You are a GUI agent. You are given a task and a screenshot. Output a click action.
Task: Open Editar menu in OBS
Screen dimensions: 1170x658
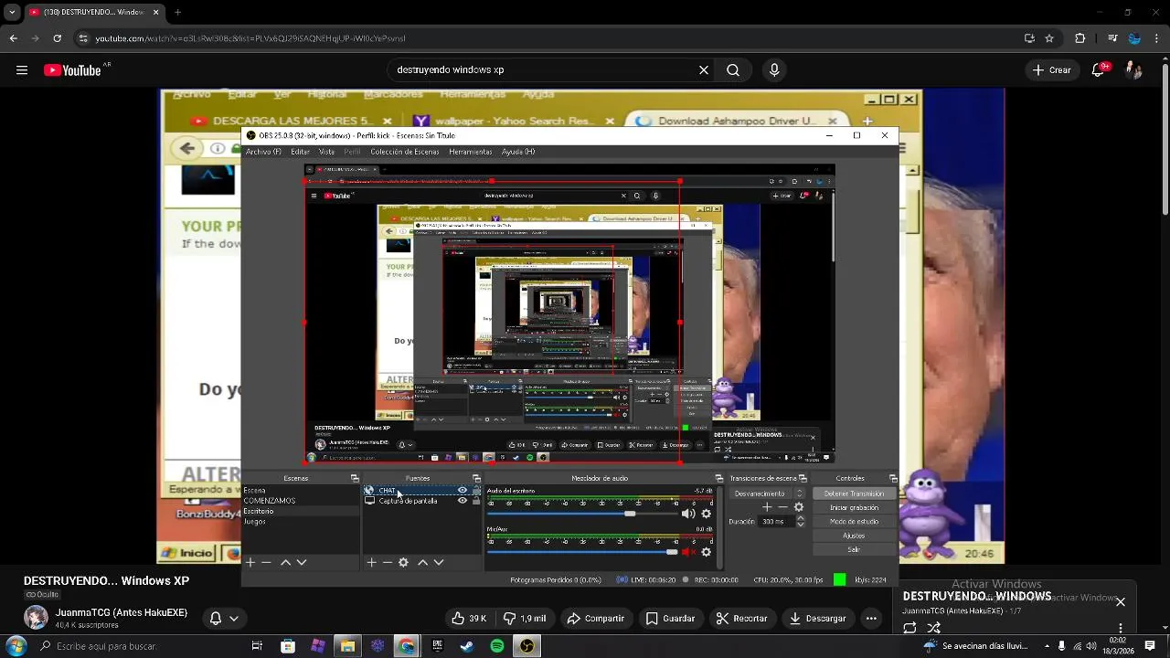click(x=300, y=152)
